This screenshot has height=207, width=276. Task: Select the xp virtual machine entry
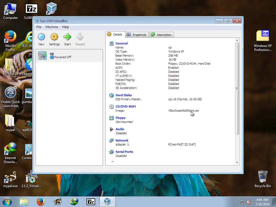coord(69,56)
